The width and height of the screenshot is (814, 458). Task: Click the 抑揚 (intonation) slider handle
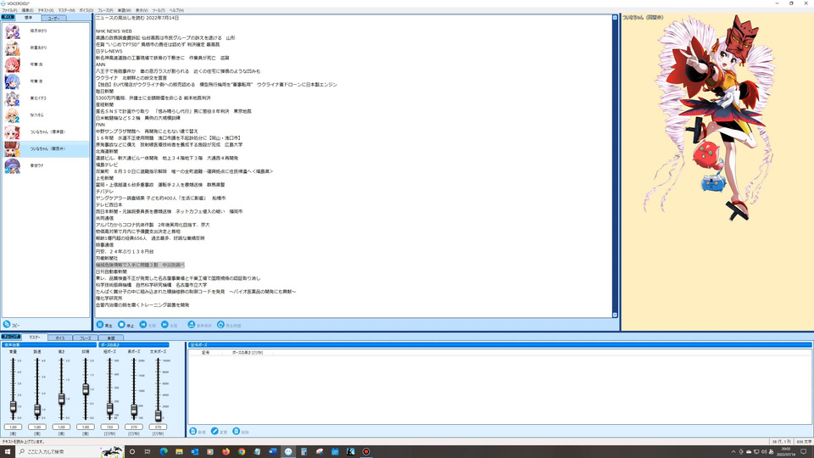click(86, 389)
